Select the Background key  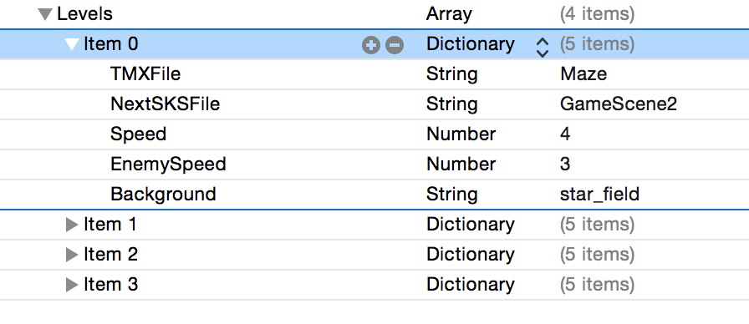click(163, 195)
